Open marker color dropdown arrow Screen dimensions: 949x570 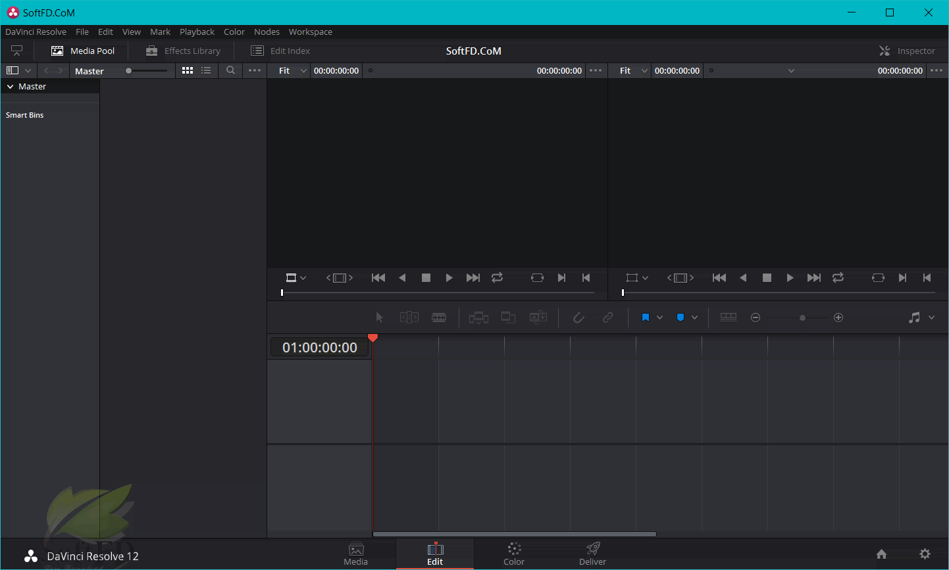click(x=694, y=318)
